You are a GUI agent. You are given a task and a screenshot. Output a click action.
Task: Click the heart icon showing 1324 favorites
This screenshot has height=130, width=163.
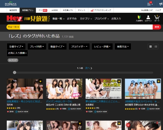pos(87,112)
